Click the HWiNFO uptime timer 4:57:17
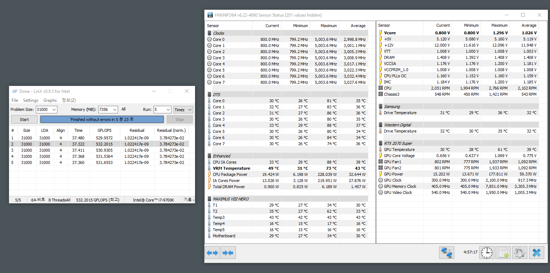 pyautogui.click(x=470, y=252)
